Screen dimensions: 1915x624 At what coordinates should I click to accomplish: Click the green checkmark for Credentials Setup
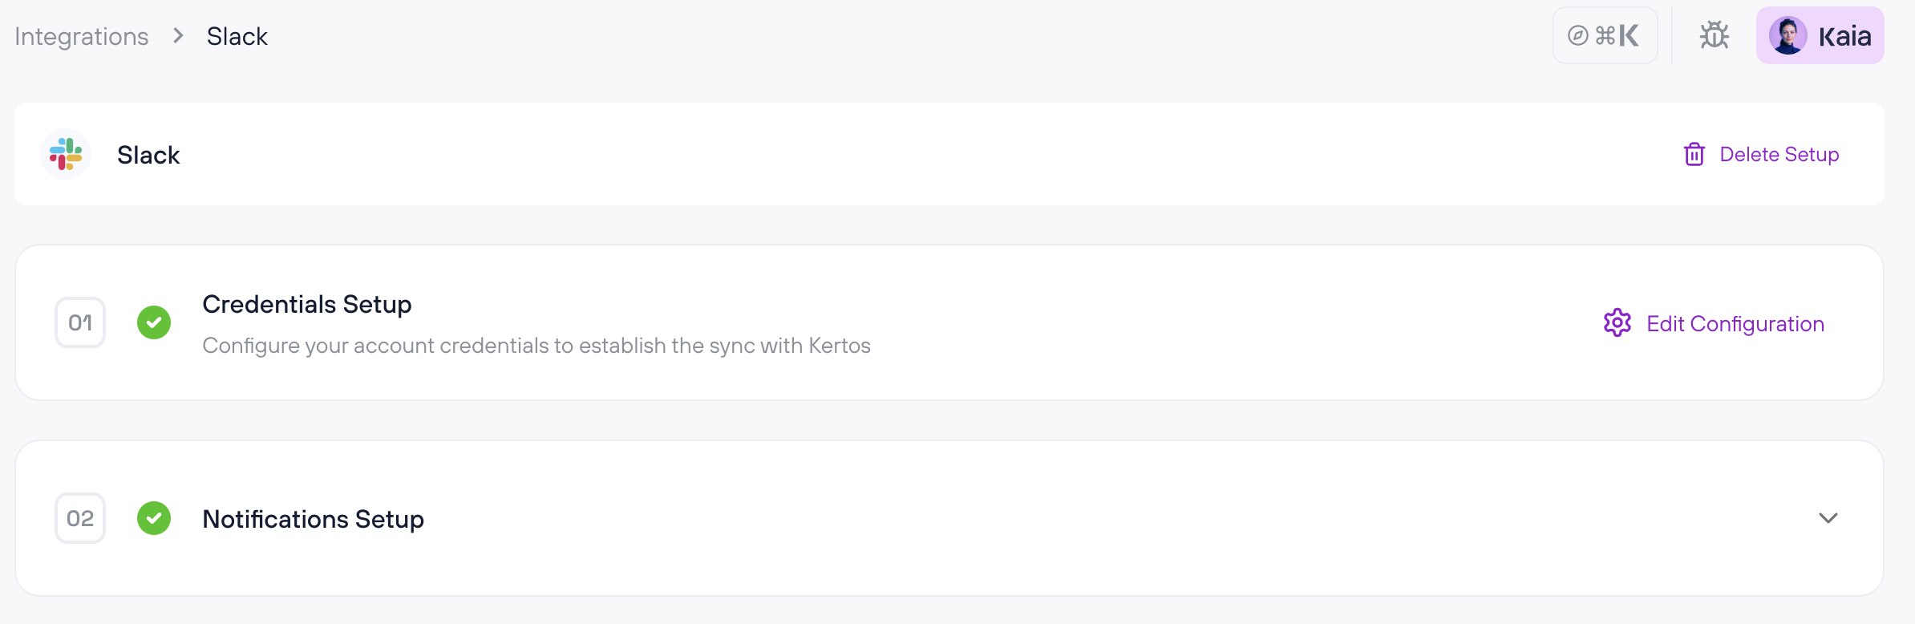(x=154, y=322)
